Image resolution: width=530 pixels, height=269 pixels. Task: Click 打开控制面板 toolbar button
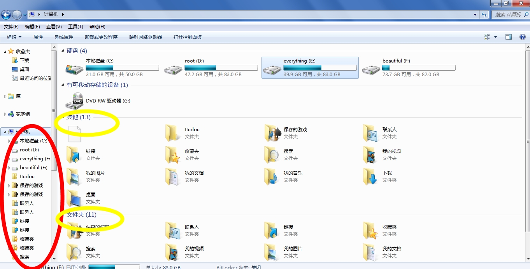[188, 37]
